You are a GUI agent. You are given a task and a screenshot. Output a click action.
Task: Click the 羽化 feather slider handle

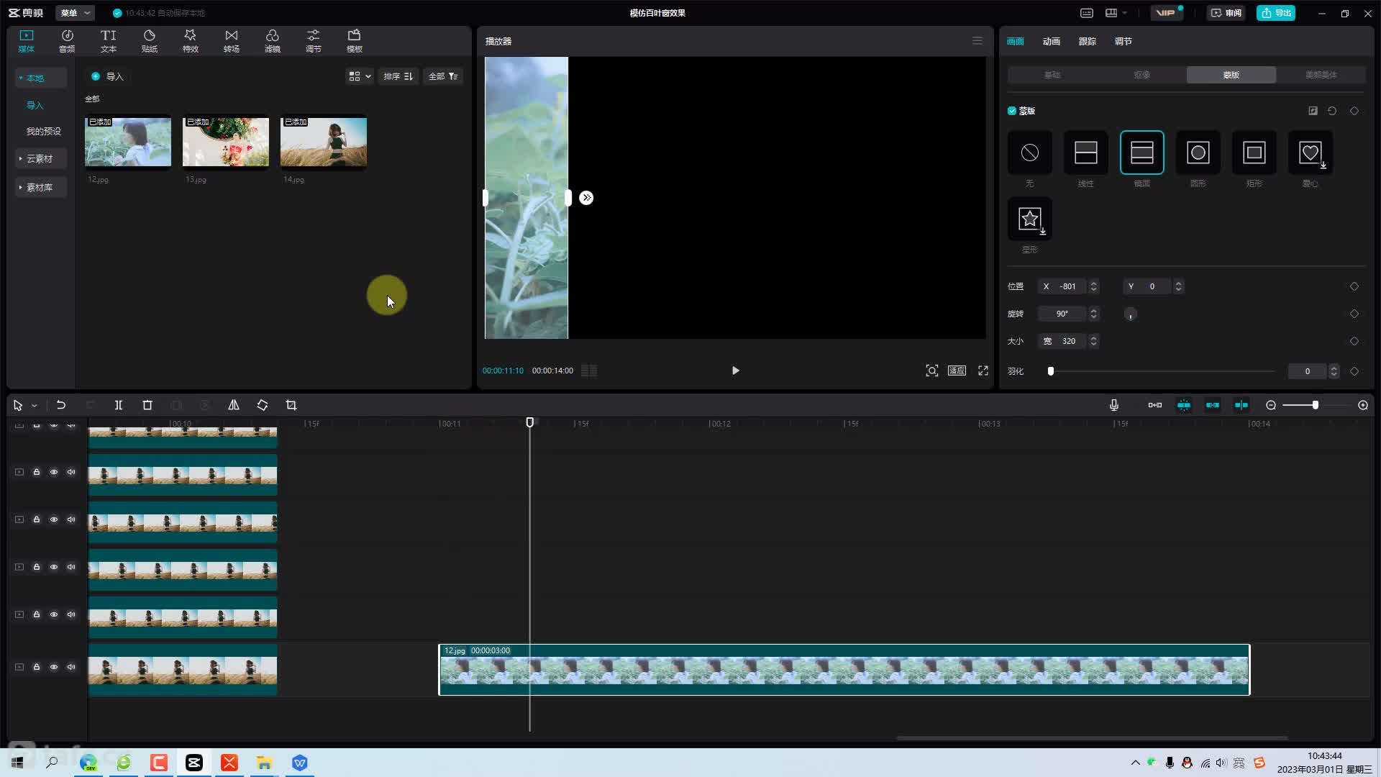pos(1051,371)
